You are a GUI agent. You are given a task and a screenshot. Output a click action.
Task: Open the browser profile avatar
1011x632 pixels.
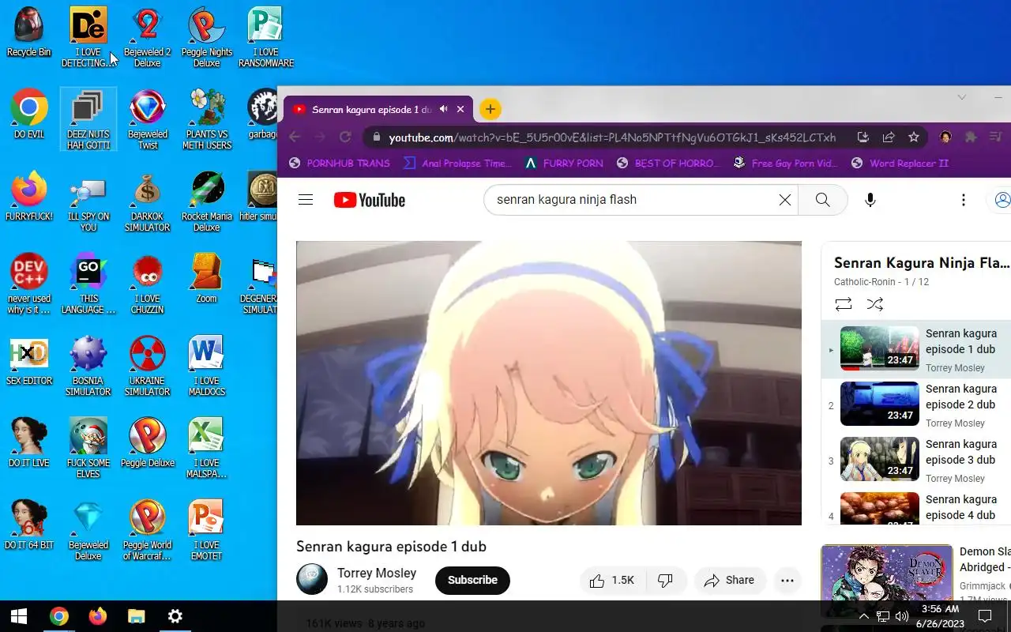point(945,137)
